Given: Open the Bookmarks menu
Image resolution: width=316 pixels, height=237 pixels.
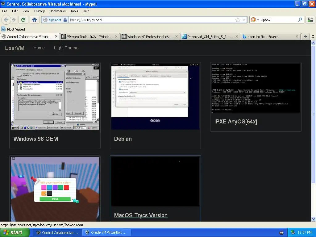Looking at the screenshot, I should [x=57, y=11].
